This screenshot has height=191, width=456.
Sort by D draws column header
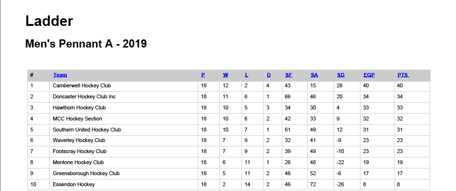269,75
